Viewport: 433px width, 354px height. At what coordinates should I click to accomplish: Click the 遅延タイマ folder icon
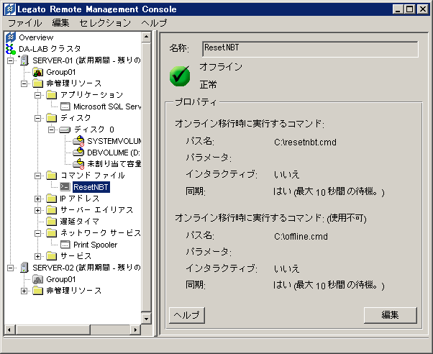(51, 222)
